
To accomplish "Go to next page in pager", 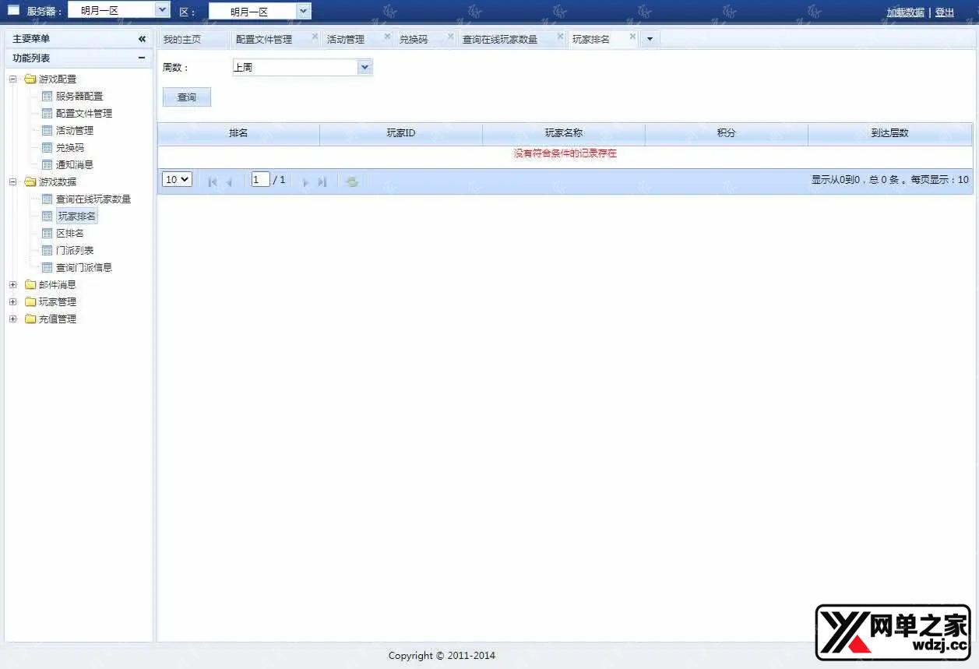I will pyautogui.click(x=305, y=181).
